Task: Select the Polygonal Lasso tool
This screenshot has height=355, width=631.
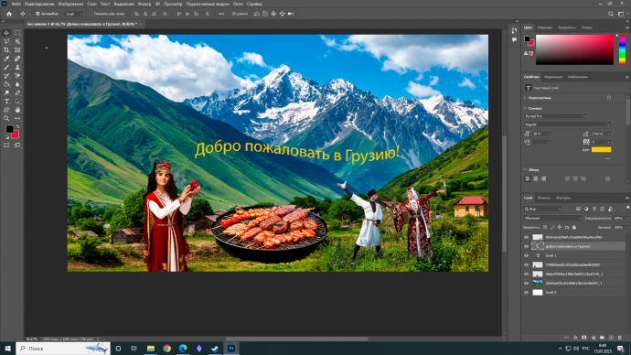Action: pyautogui.click(x=6, y=41)
